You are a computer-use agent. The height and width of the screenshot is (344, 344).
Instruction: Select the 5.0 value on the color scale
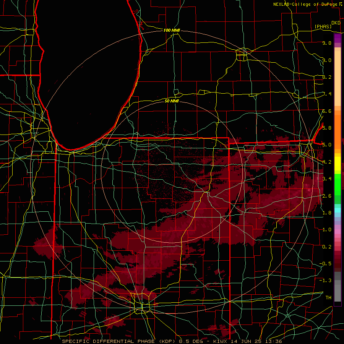coord(327,145)
